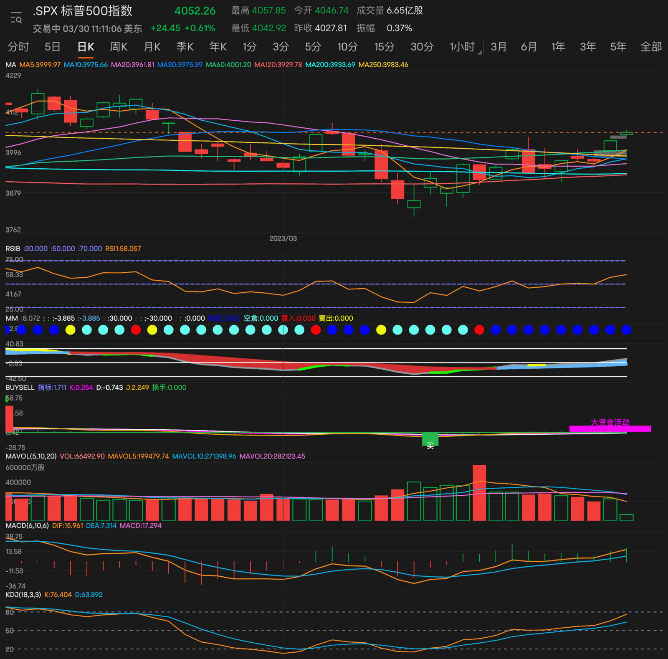Click the RSIB indicator name
Screen dimensions: 668x659
tap(13, 248)
